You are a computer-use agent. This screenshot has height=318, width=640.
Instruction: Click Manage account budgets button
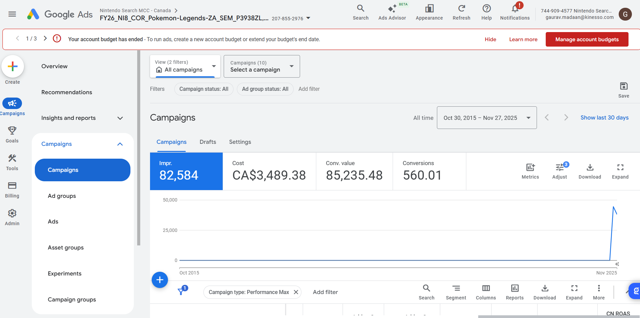587,39
